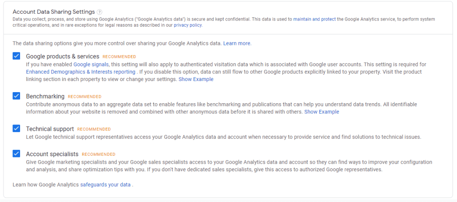457x202 pixels.
Task: Uncheck the Google products & services checkbox
Action: click(17, 56)
